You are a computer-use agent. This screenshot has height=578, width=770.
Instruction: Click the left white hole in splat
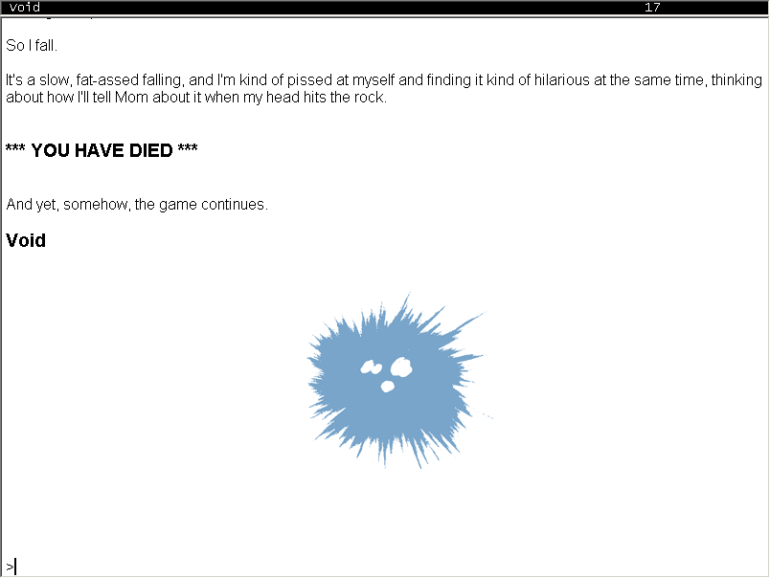[x=370, y=367]
